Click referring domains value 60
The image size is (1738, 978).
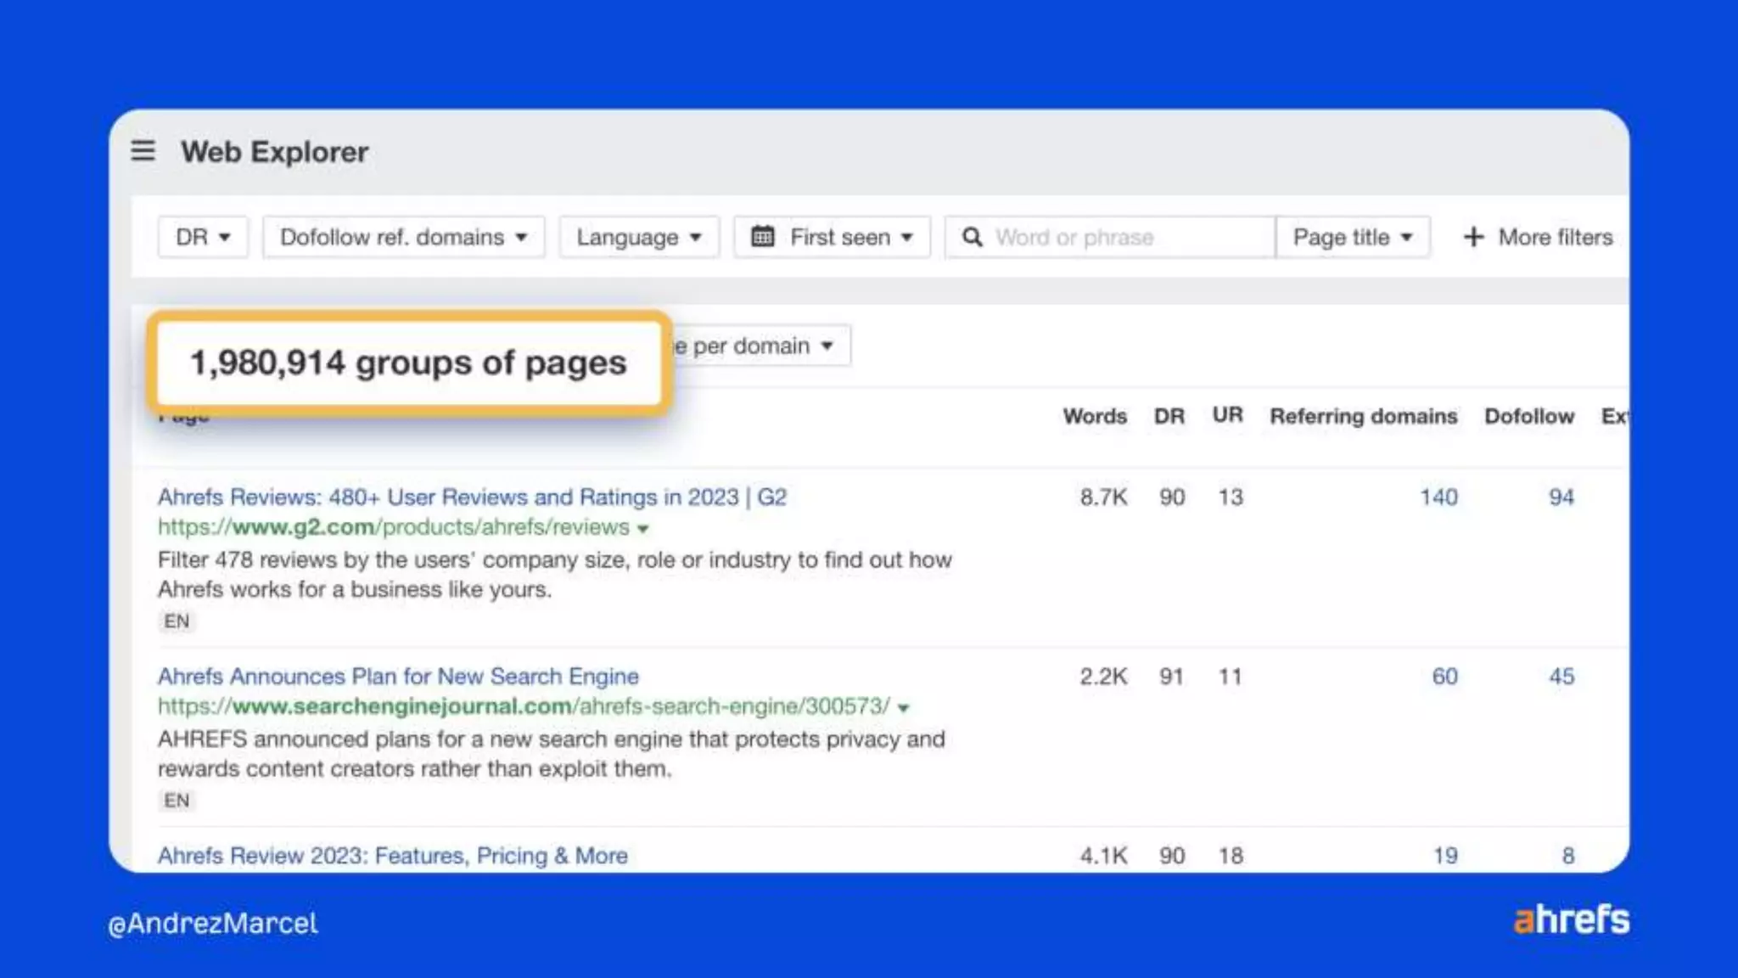pyautogui.click(x=1444, y=676)
